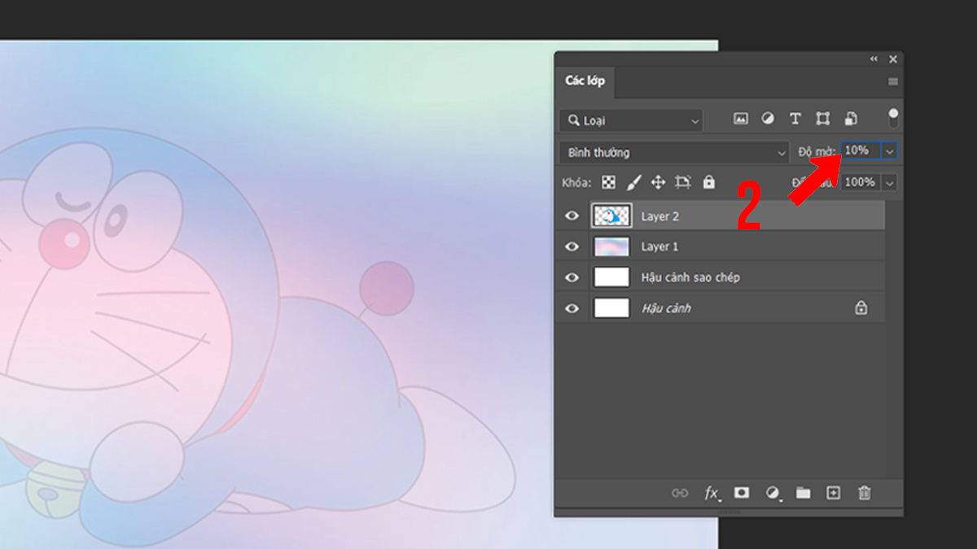Hide Layer 1 with its eye icon

tap(572, 246)
